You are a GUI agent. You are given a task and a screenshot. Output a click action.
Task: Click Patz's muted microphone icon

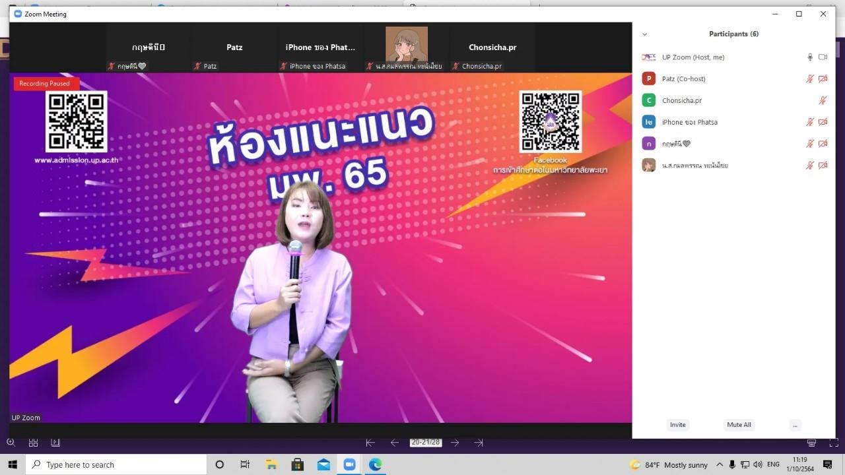click(x=810, y=79)
